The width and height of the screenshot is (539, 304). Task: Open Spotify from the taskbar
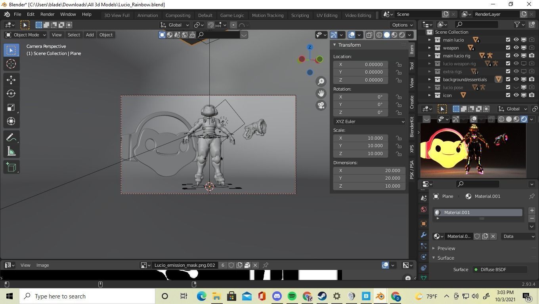pyautogui.click(x=292, y=296)
